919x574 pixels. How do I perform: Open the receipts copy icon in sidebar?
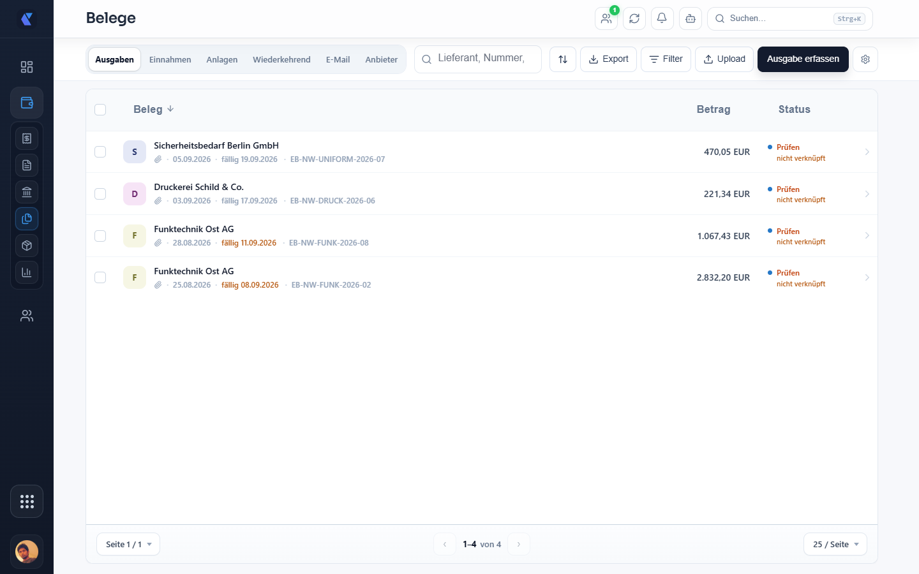coord(27,219)
